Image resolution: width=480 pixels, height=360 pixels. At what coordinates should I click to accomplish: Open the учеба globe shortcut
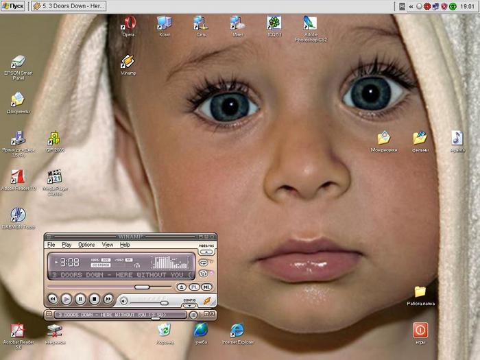point(201,334)
